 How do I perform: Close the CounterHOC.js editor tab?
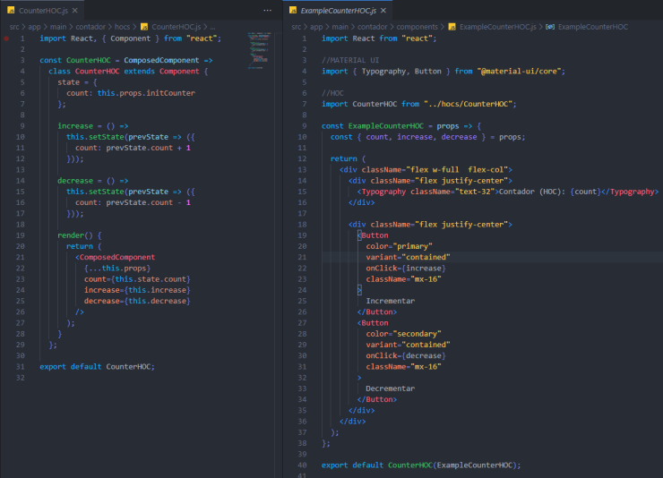point(73,10)
